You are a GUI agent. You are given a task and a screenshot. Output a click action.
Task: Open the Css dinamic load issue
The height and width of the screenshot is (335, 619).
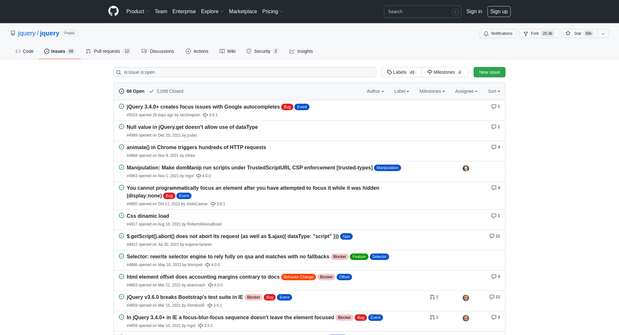(148, 216)
